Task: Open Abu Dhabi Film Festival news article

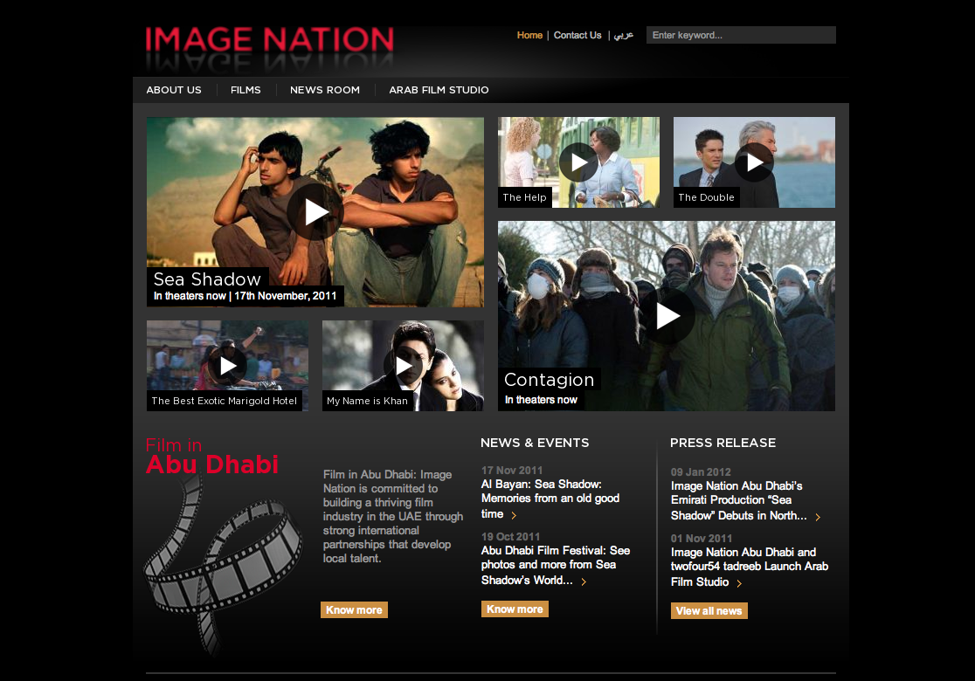Action: point(556,566)
